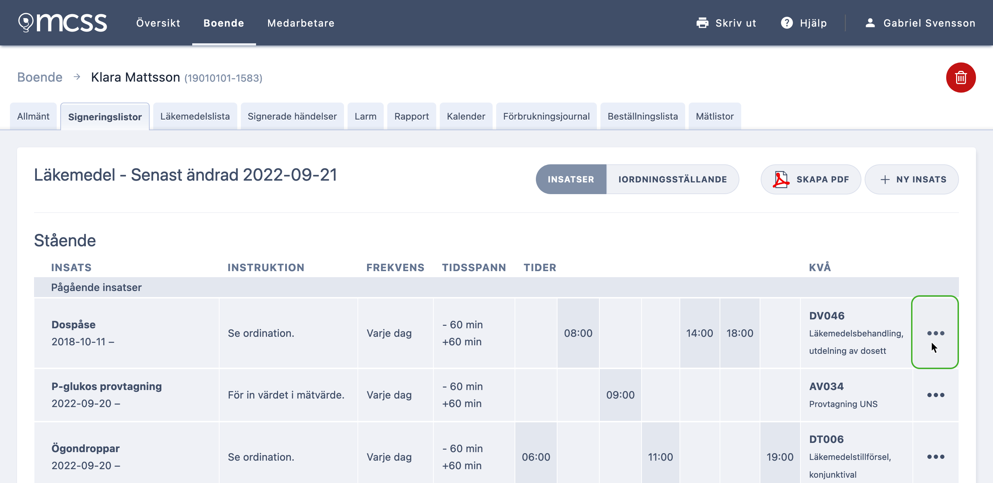This screenshot has height=483, width=993.
Task: Click the P-glukos provtagning insats name
Action: click(106, 386)
